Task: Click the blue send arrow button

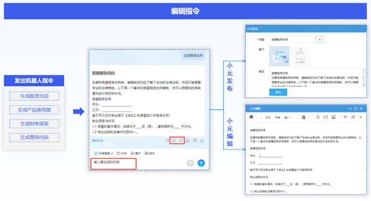Action: coord(201,163)
